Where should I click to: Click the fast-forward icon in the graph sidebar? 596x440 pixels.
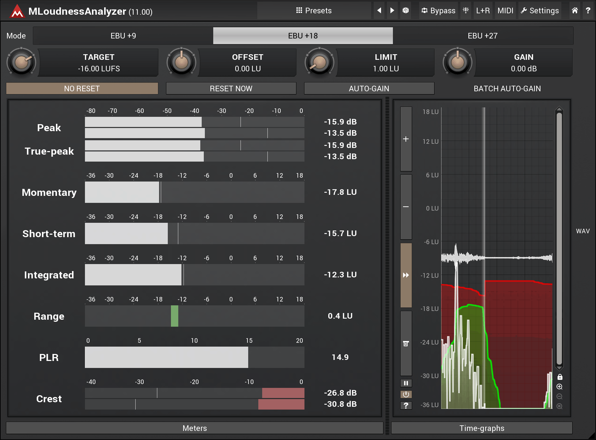(406, 275)
